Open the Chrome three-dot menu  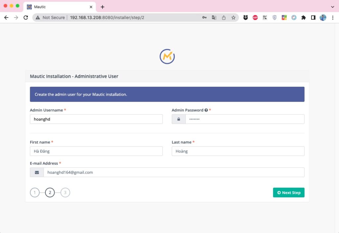(x=333, y=18)
